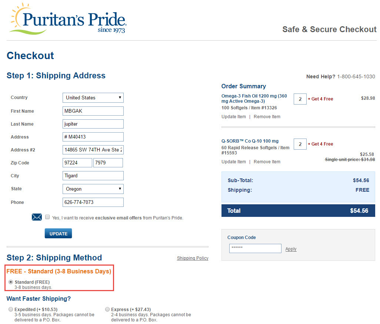Click Update Item for Omega-3 Fish Oil
Screen dimensions: 380x324
pos(234,116)
